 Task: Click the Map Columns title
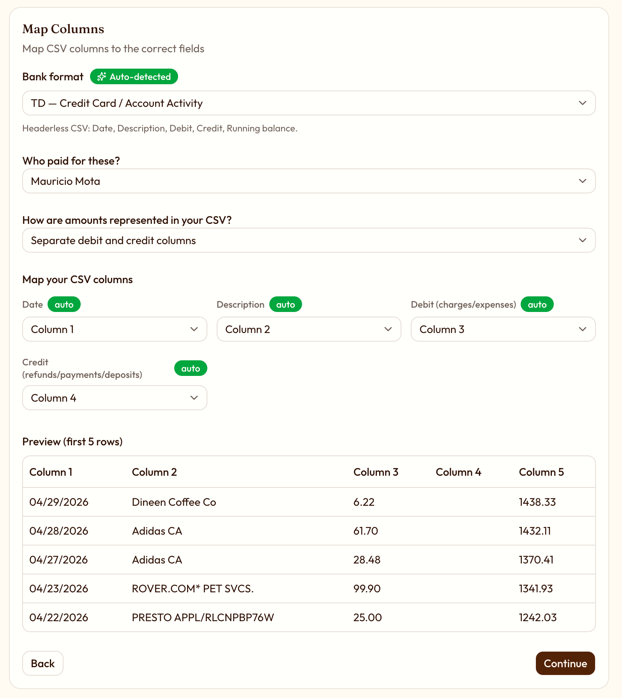pyautogui.click(x=63, y=29)
